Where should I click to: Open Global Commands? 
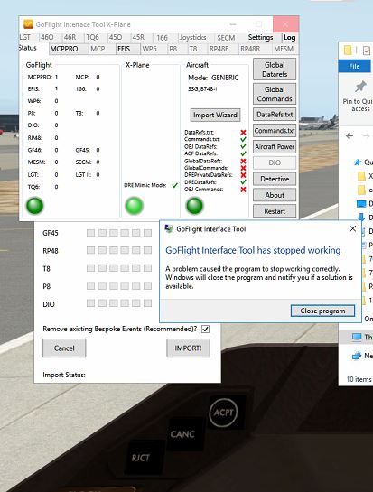tap(275, 94)
